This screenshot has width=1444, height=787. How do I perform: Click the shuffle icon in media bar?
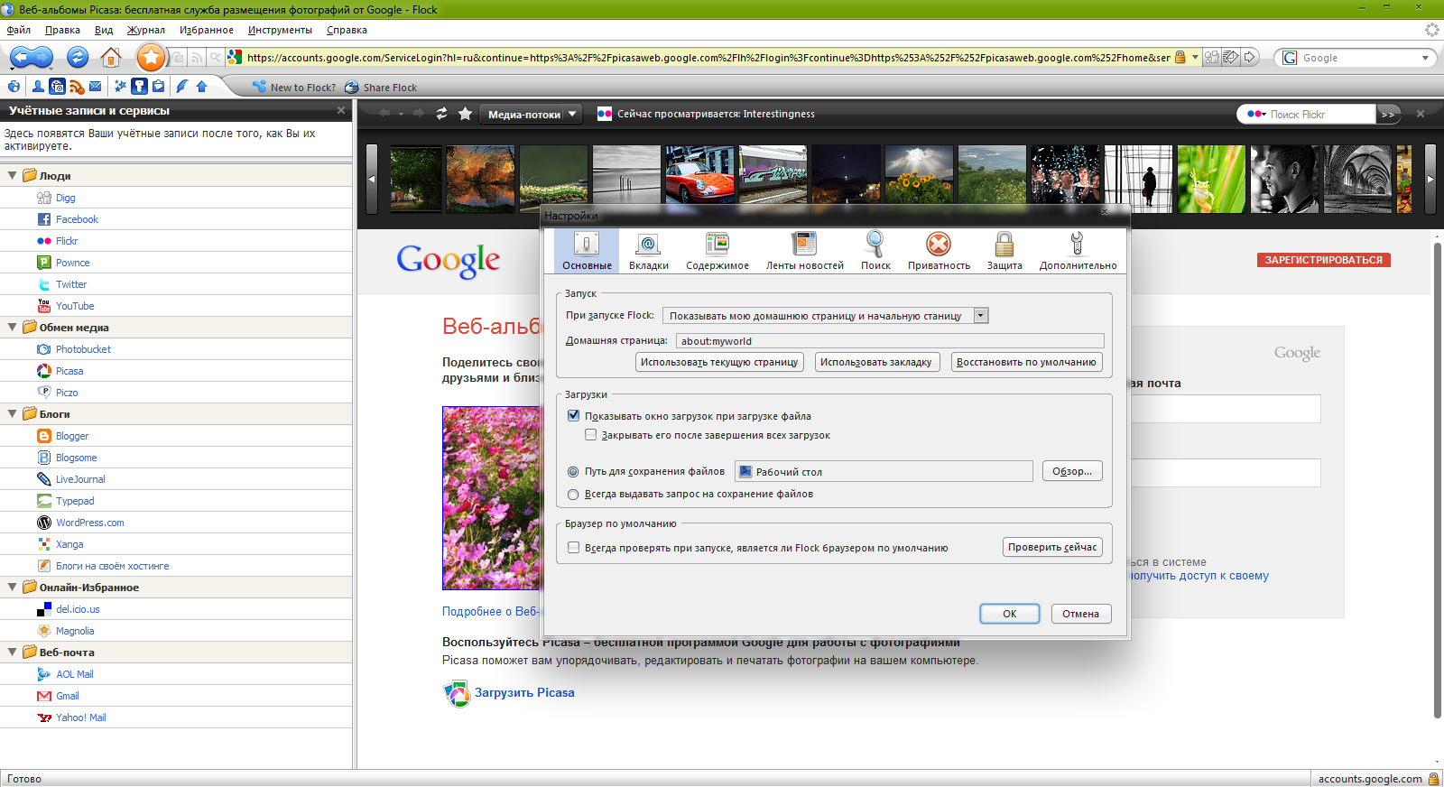441,114
